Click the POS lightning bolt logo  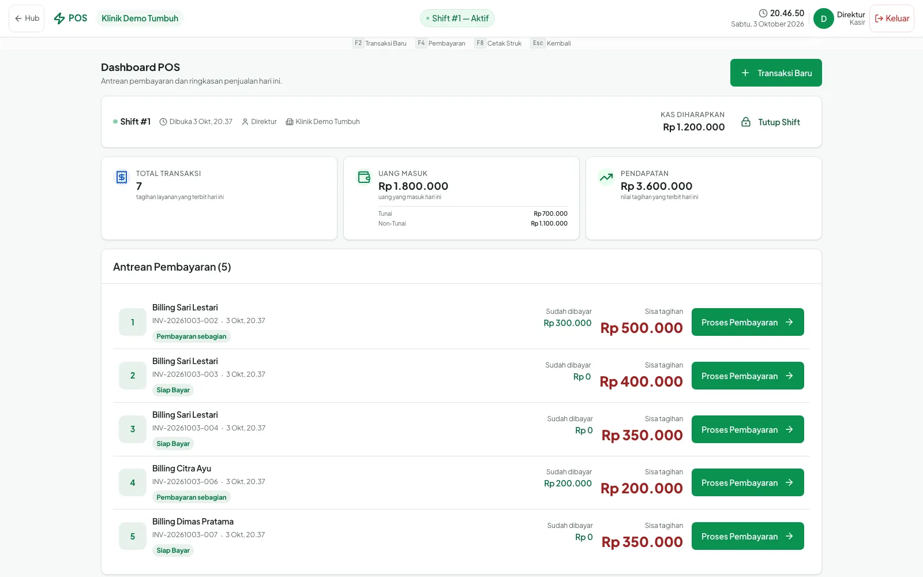pyautogui.click(x=59, y=18)
